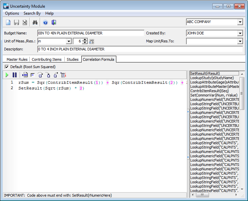The height and width of the screenshot is (201, 248).
Task: Open the Search By menu
Action: point(32,13)
